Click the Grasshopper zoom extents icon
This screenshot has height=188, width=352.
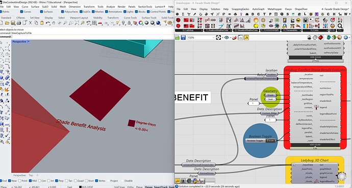point(219,38)
